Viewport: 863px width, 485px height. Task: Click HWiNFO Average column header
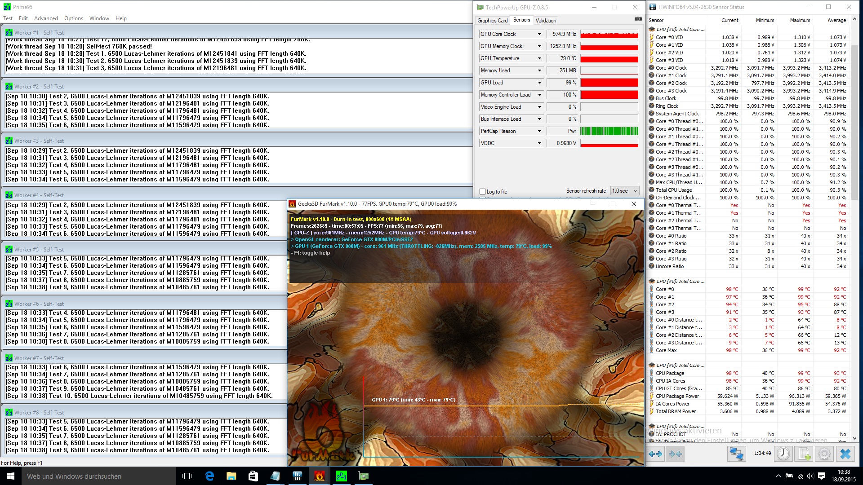831,20
